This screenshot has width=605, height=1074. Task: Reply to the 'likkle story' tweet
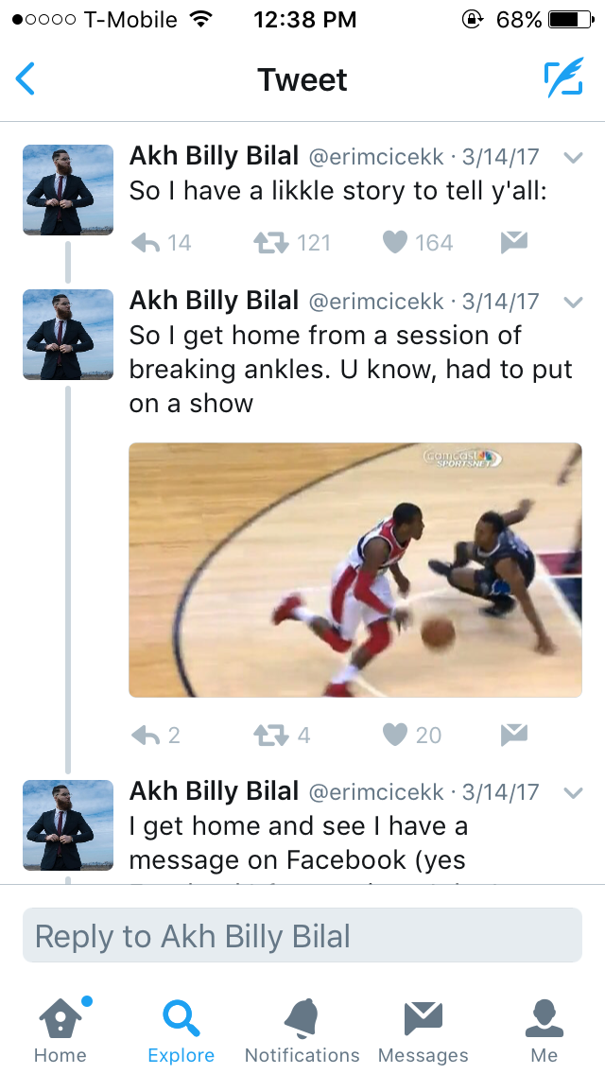tap(146, 242)
